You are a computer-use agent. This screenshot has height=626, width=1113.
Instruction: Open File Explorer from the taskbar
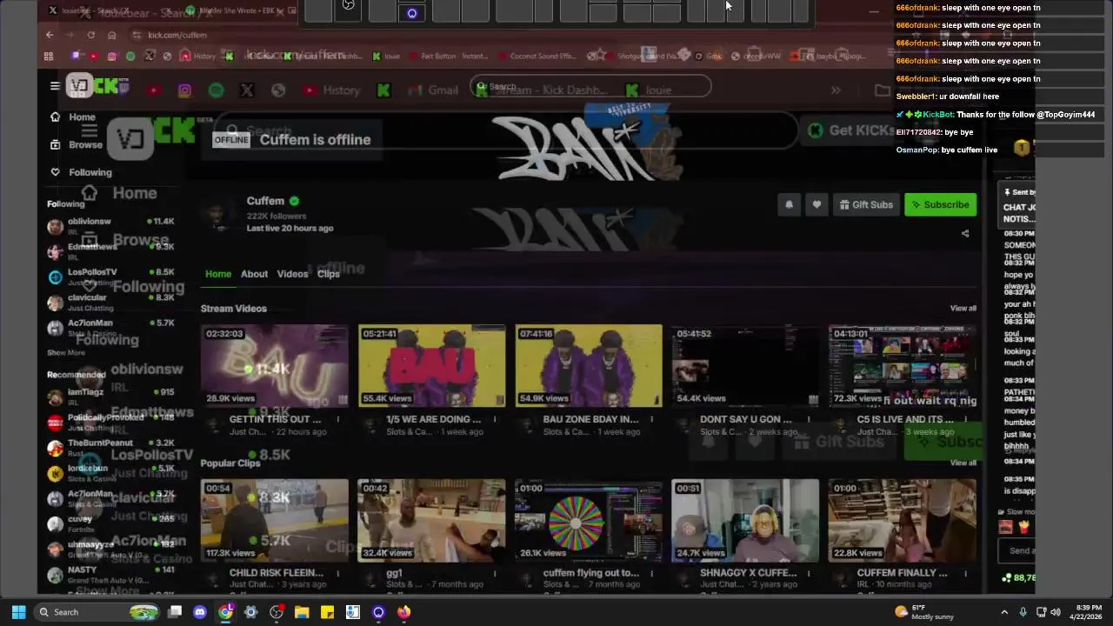click(302, 612)
